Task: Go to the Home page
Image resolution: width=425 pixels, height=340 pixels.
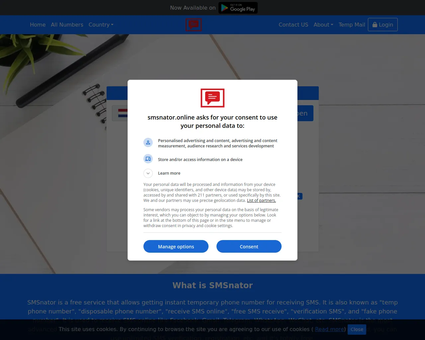Action: coord(38,25)
